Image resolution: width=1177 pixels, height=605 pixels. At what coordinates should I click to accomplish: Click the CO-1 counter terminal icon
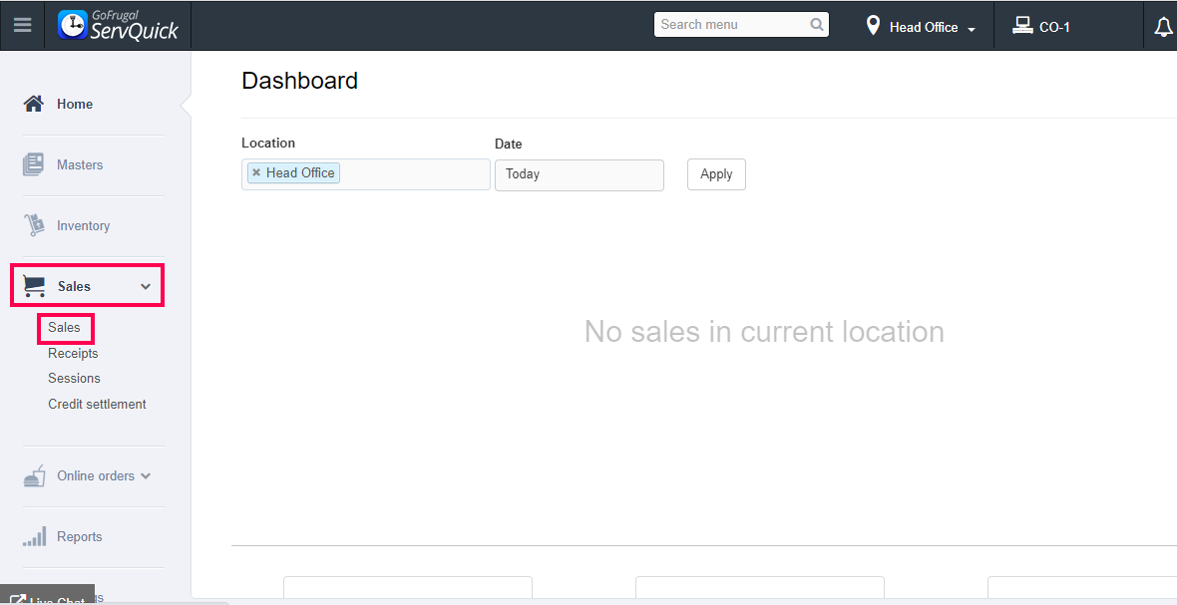point(1022,26)
